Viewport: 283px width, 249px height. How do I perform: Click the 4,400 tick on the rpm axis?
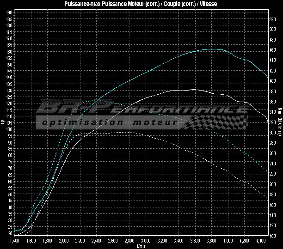tap(260, 241)
